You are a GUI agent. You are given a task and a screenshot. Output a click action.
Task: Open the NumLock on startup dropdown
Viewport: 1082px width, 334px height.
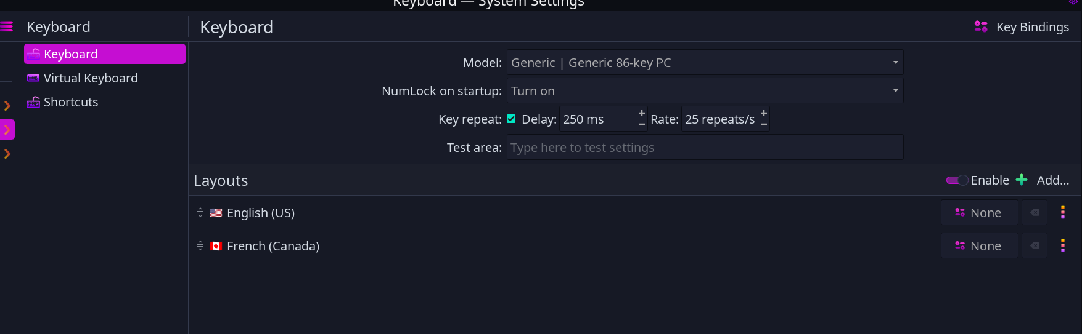click(705, 91)
